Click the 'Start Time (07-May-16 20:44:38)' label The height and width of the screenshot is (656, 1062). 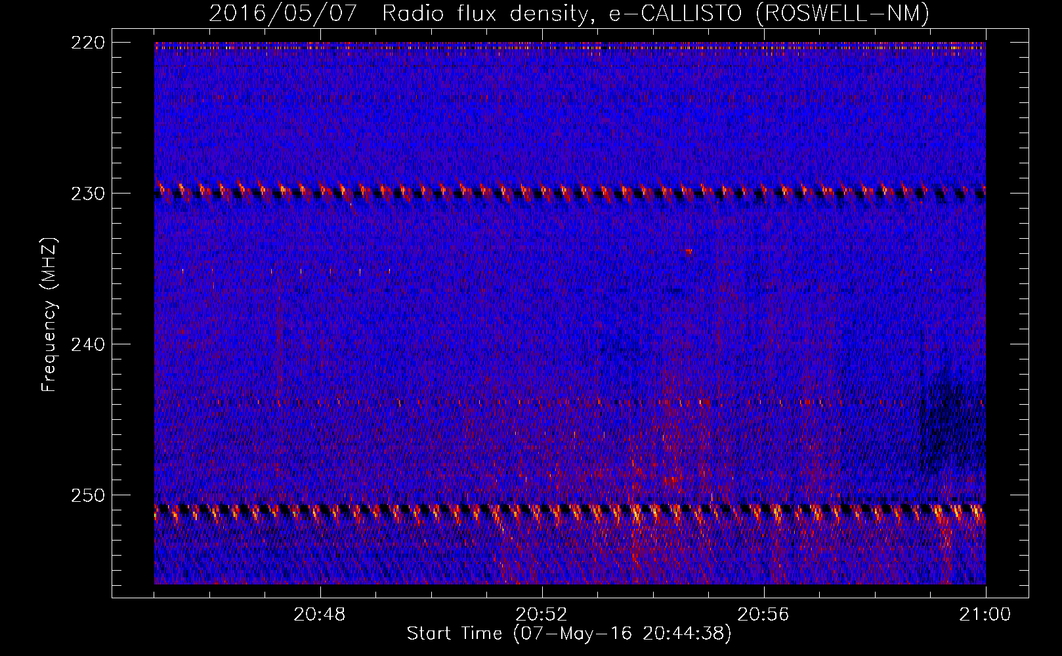coord(569,634)
